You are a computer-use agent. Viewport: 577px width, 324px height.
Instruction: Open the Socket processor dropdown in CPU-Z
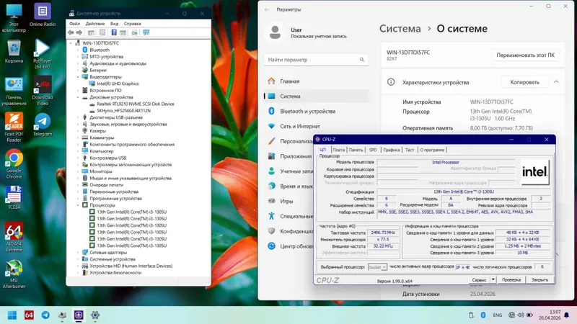[x=377, y=267]
